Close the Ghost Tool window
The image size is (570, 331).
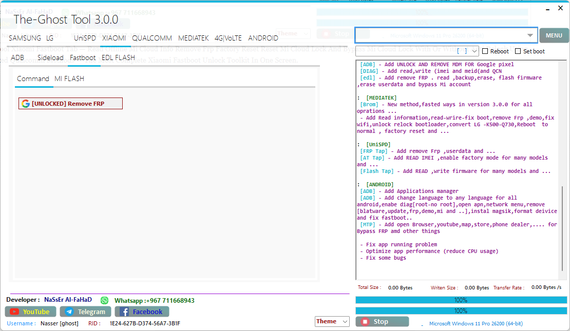(561, 8)
